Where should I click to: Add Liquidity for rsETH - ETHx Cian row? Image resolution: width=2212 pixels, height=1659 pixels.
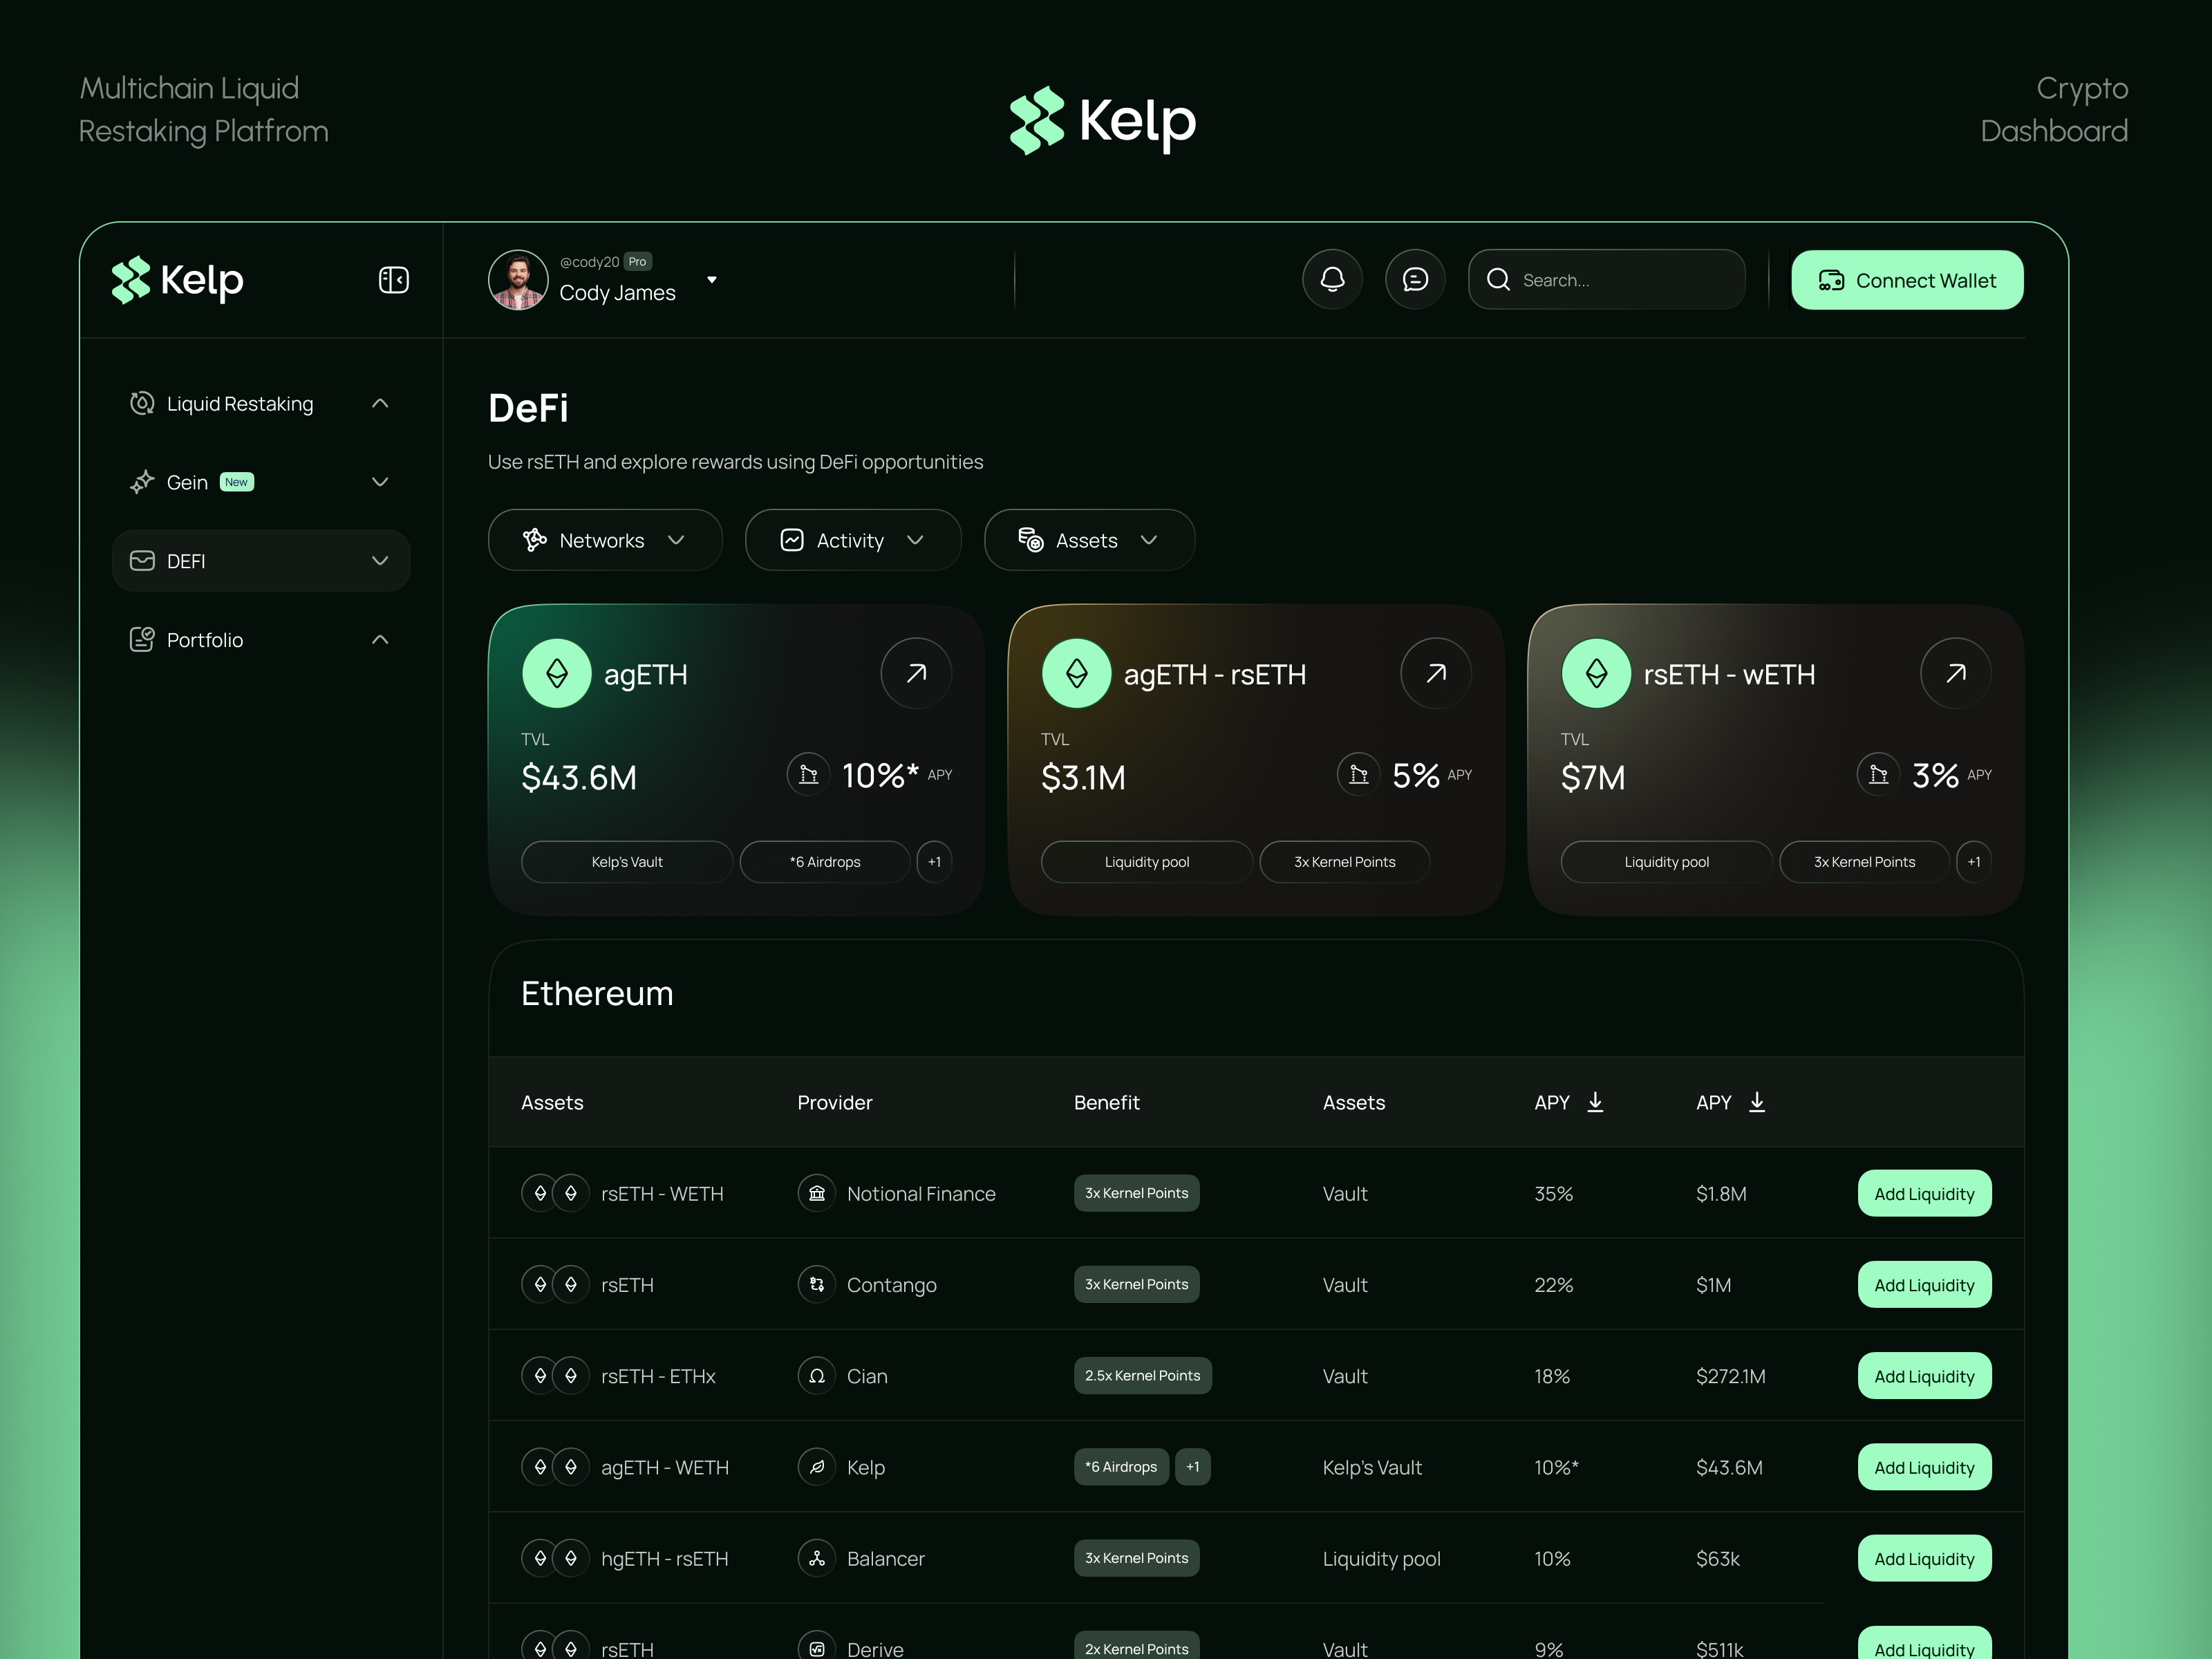point(1924,1376)
